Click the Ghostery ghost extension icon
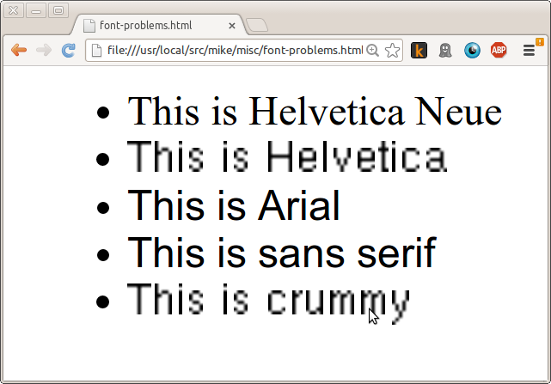 445,50
